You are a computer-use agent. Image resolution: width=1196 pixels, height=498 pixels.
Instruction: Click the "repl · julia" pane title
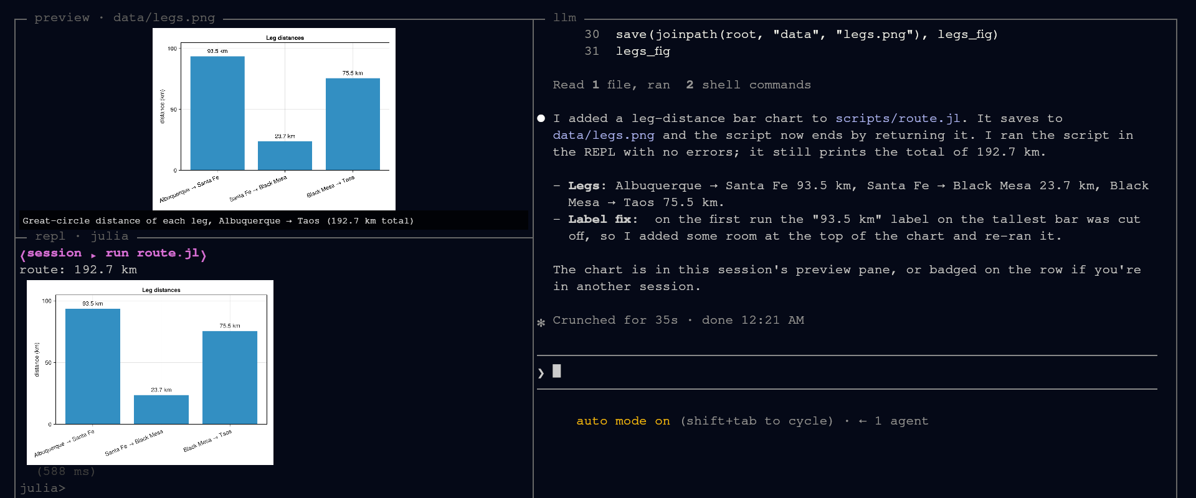point(82,236)
